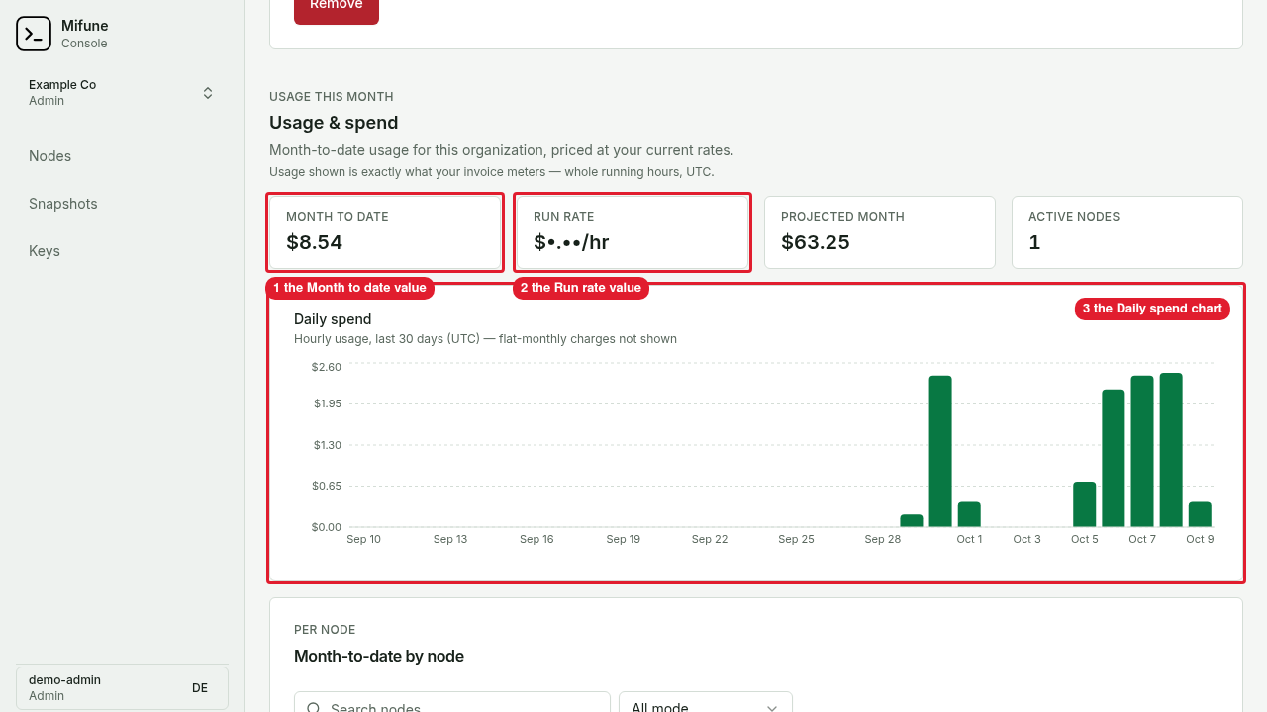Go to the Nodes page

coord(49,156)
